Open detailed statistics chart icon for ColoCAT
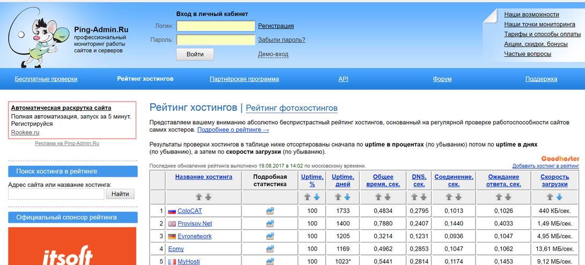 pyautogui.click(x=270, y=210)
